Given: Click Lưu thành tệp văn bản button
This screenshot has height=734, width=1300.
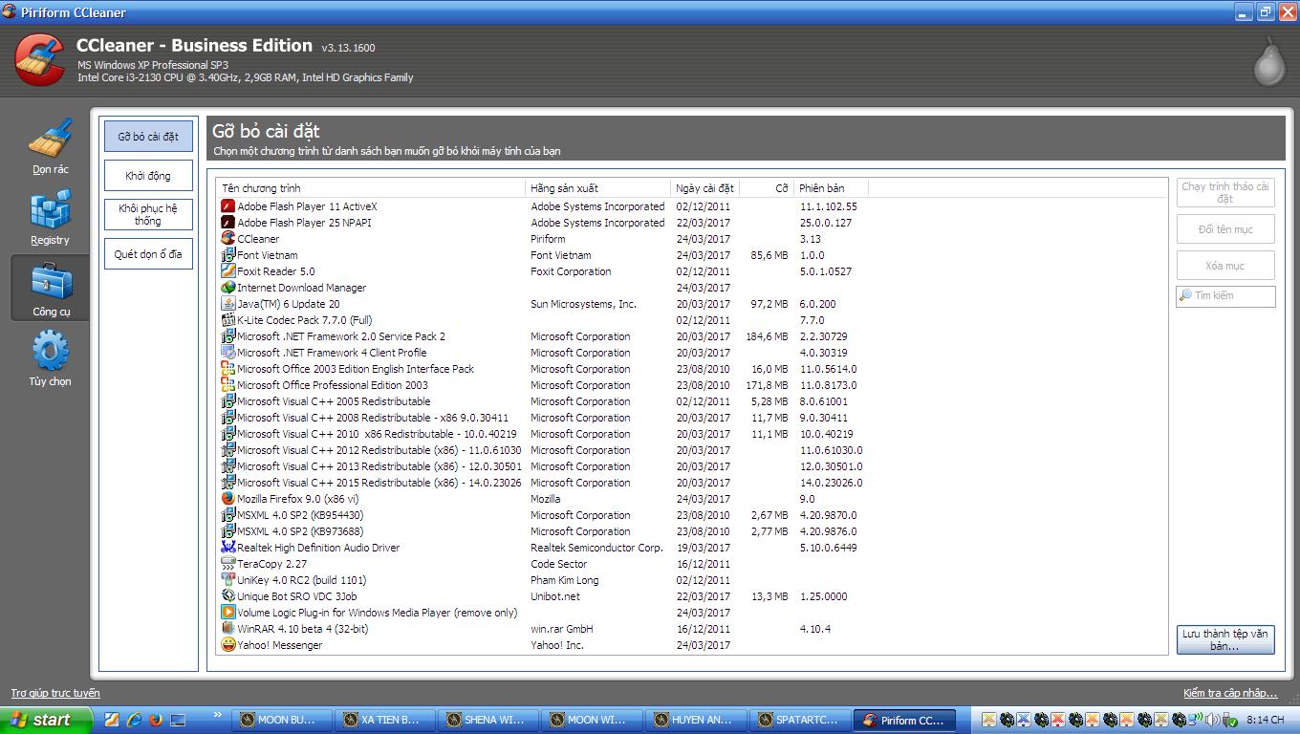Looking at the screenshot, I should 1224,639.
